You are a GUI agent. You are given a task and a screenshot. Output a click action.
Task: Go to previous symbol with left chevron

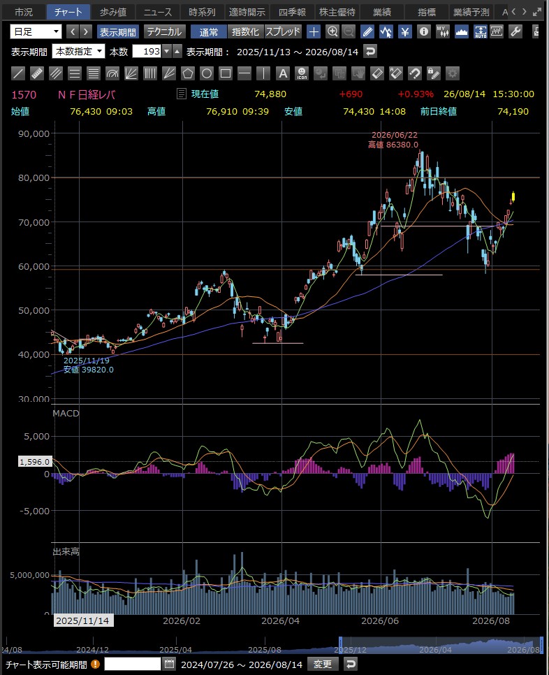[x=73, y=32]
